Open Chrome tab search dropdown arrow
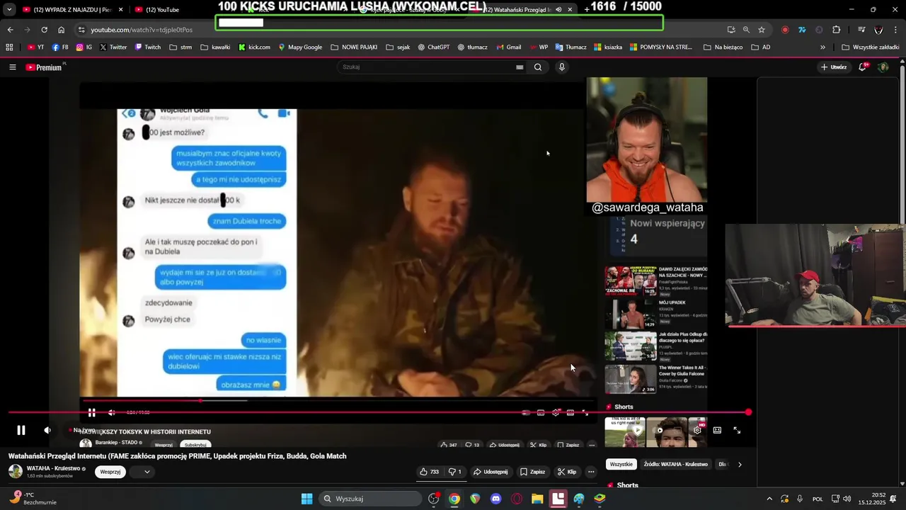Screen dimensions: 906x510 click(x=9, y=10)
